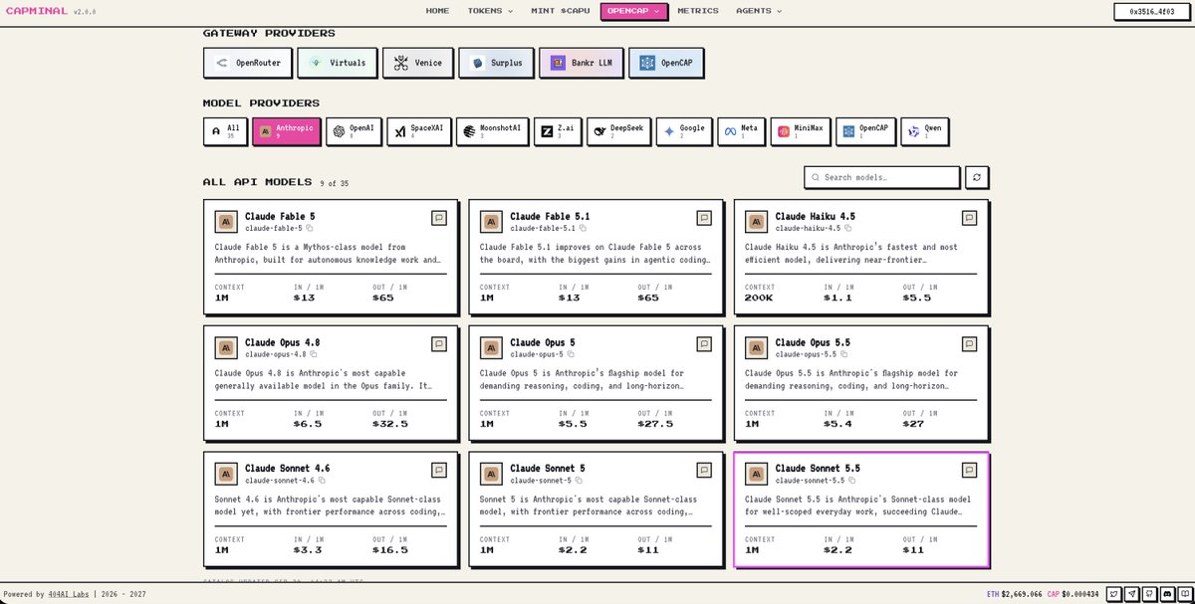Click the refresh models icon button
The width and height of the screenshot is (1195, 604).
(977, 177)
